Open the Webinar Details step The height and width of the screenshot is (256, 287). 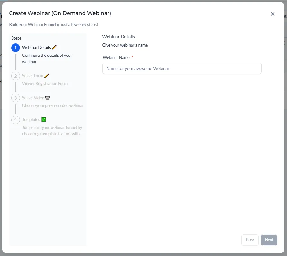[36, 48]
